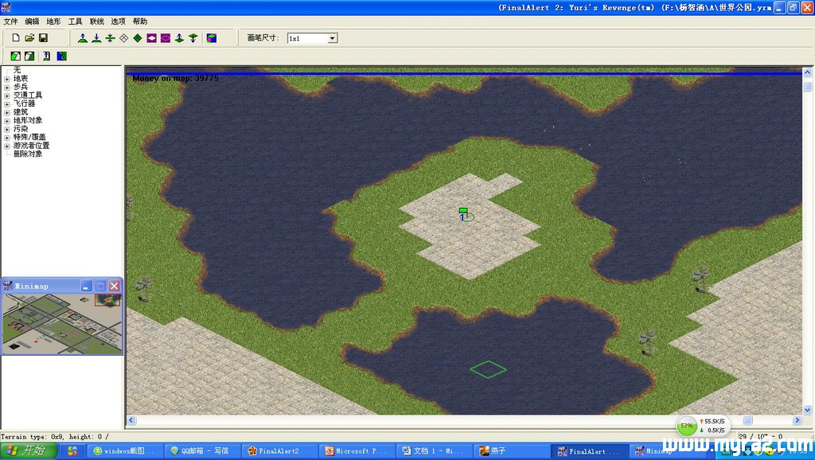Screen dimensions: 815x460
Task: Select the 步兵 tree item label
Action: click(21, 87)
